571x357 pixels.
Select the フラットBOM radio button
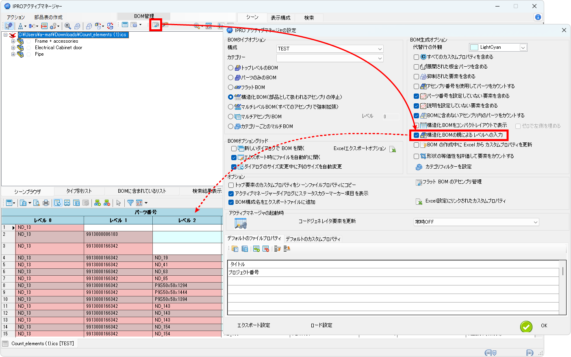231,87
